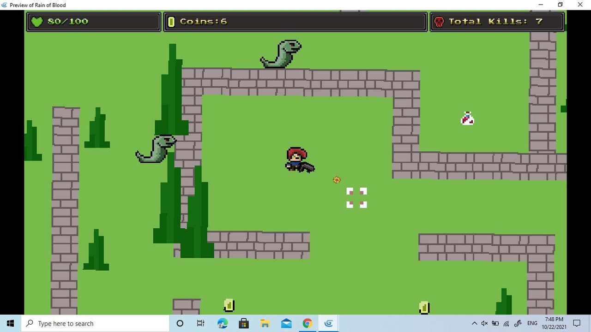Open Cortana circle icon
The image size is (591, 332).
pos(180,323)
